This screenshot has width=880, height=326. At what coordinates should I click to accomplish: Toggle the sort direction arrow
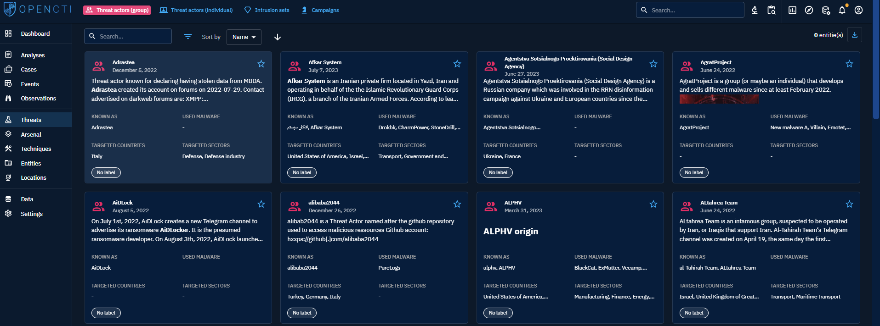coord(278,37)
